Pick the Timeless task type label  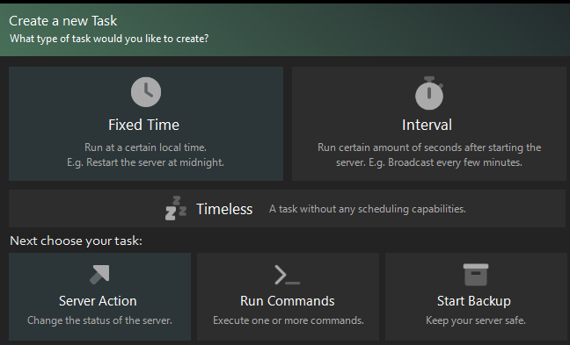(224, 209)
